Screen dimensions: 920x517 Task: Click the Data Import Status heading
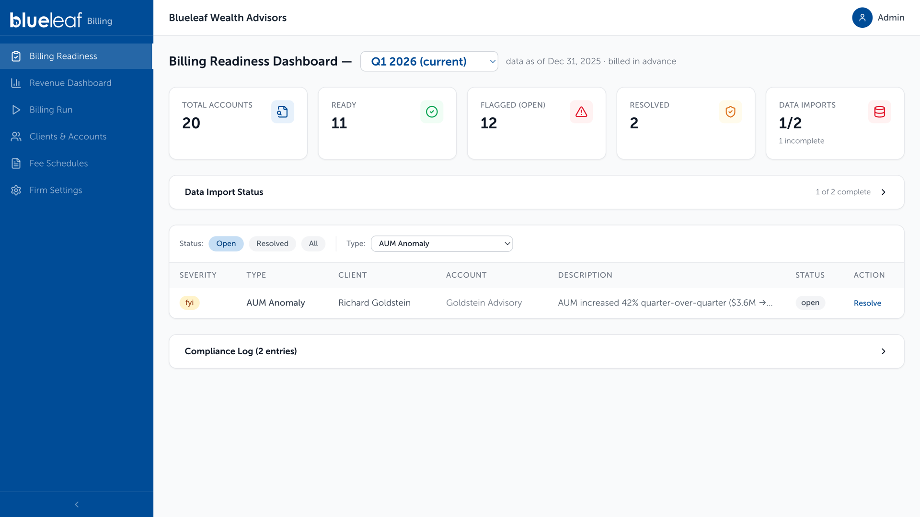[x=224, y=192]
